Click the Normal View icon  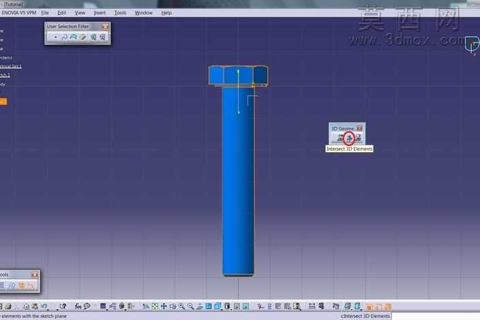coord(200,306)
